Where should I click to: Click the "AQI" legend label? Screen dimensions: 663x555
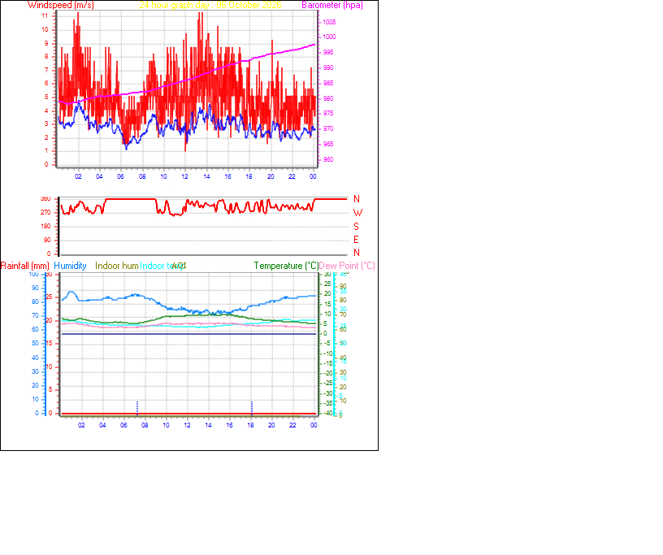(179, 266)
